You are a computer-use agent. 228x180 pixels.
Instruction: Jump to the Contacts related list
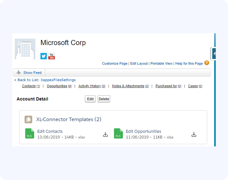pos(29,86)
